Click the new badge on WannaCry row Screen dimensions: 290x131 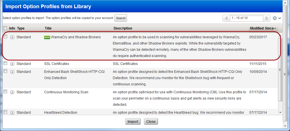pos(47,37)
